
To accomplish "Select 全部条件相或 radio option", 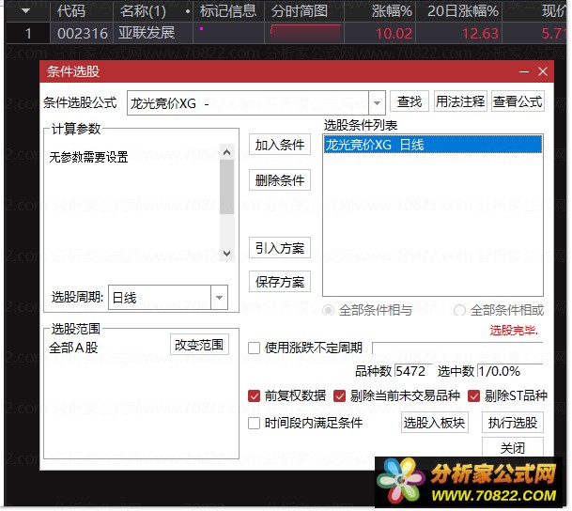I will point(499,310).
